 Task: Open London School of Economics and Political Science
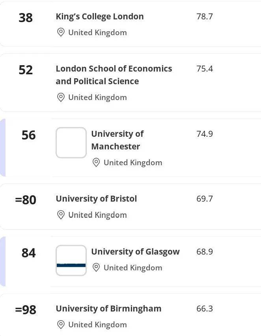[x=114, y=75]
